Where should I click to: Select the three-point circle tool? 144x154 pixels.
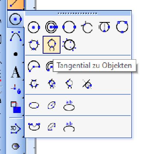click(122, 27)
